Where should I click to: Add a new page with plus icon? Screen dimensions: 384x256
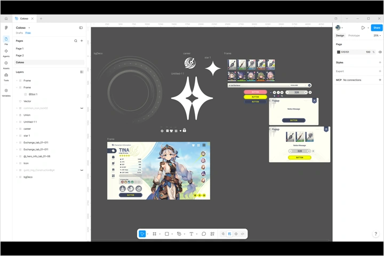tap(82, 41)
